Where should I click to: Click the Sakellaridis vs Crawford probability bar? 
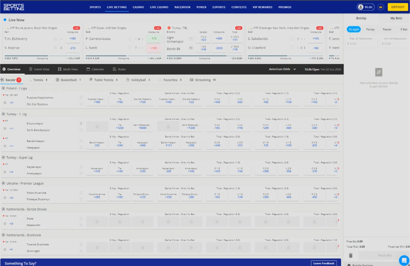(x=285, y=56)
